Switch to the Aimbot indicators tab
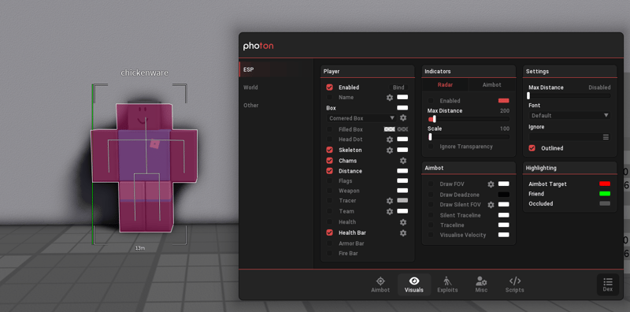The width and height of the screenshot is (630, 312). coord(491,85)
